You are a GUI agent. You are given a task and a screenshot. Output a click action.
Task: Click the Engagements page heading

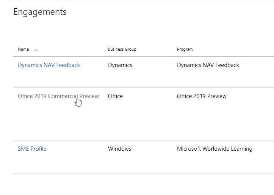tap(40, 12)
